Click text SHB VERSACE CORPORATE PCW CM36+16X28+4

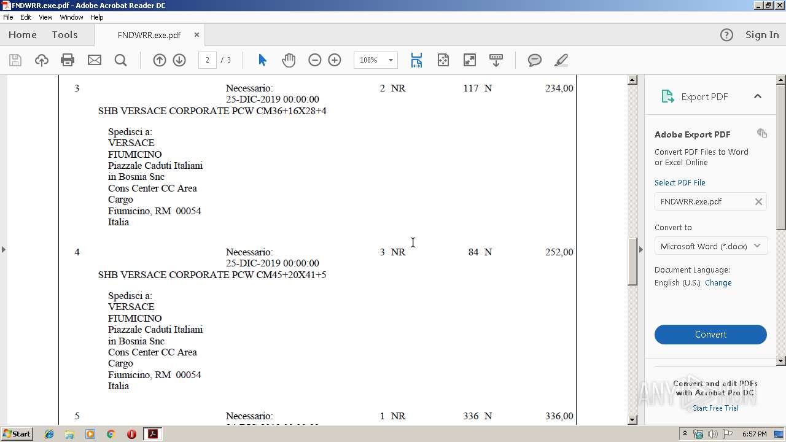point(212,111)
